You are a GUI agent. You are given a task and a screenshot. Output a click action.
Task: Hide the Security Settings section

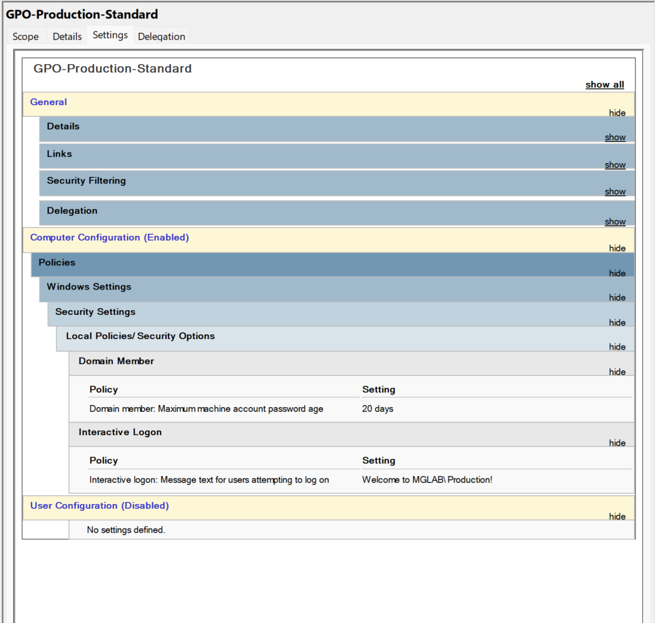pos(617,323)
